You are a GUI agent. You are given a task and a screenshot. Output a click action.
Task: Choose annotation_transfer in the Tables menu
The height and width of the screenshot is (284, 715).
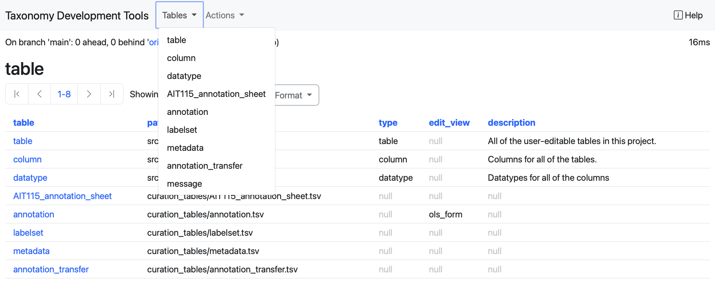[x=205, y=166]
